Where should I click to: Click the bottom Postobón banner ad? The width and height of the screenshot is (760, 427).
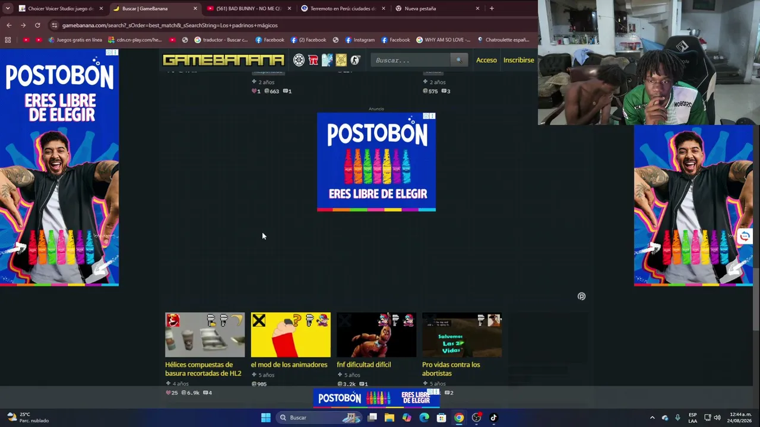376,399
